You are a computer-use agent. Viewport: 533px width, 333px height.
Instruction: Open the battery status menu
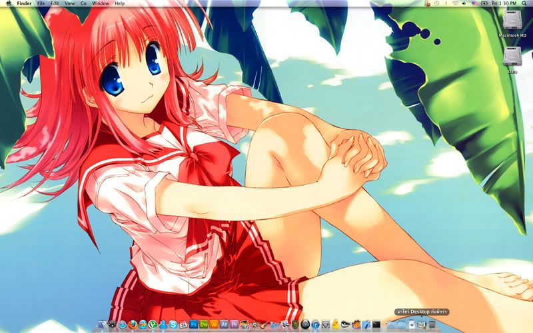tap(484, 3)
